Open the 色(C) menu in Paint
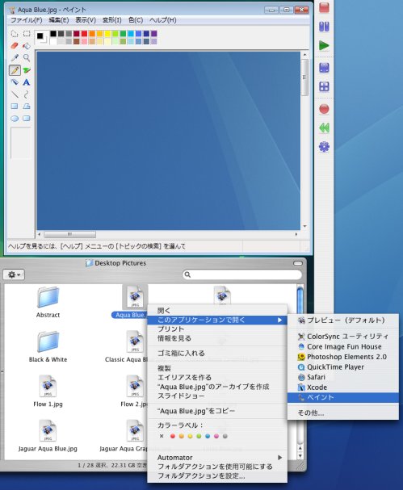This screenshot has height=490, width=403. [x=136, y=20]
